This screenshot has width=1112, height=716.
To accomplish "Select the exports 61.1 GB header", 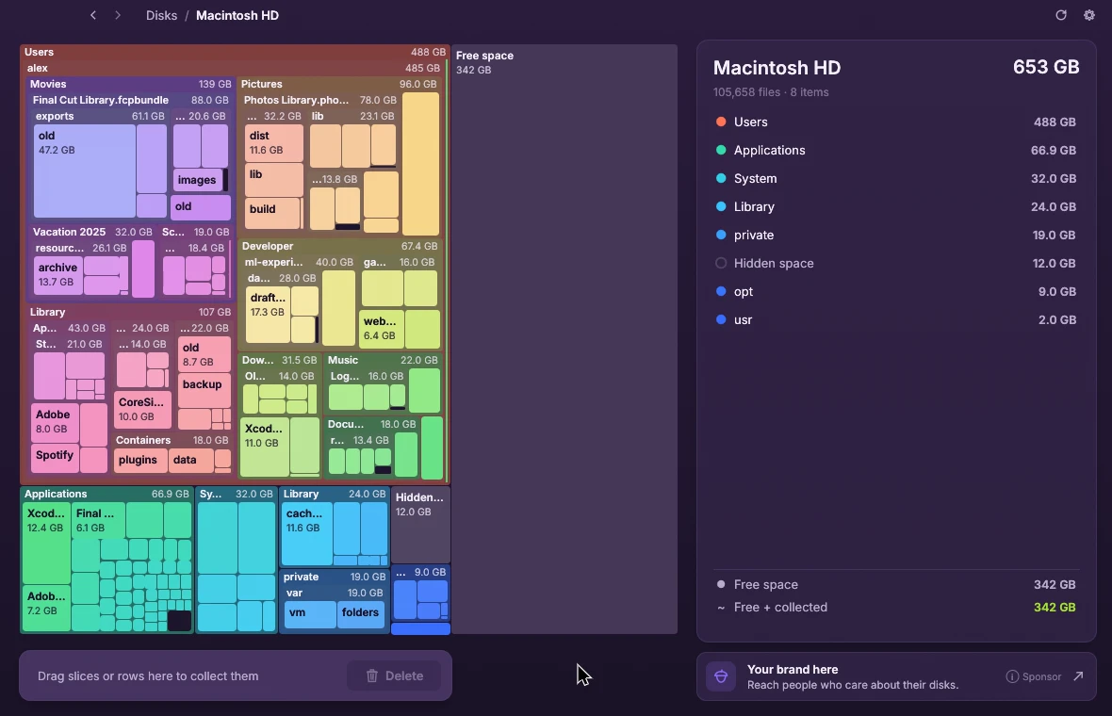I will (x=100, y=116).
